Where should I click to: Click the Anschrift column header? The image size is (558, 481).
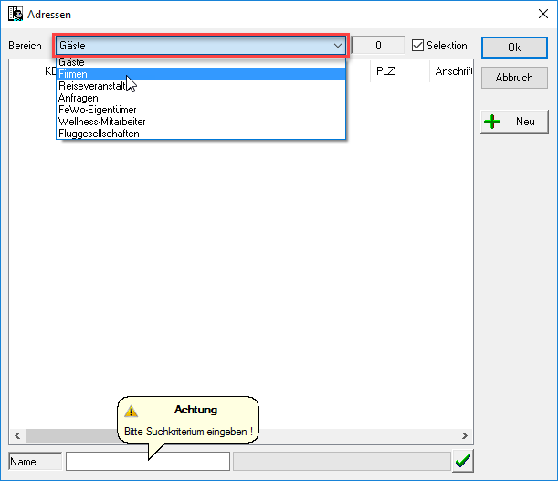(x=452, y=71)
